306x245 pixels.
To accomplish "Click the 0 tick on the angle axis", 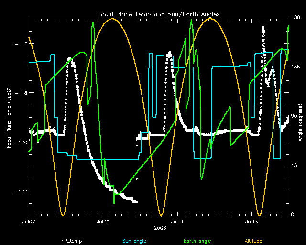I will coord(294,215).
